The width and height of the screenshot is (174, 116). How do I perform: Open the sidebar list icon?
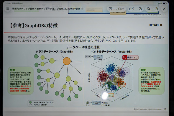point(8,9)
